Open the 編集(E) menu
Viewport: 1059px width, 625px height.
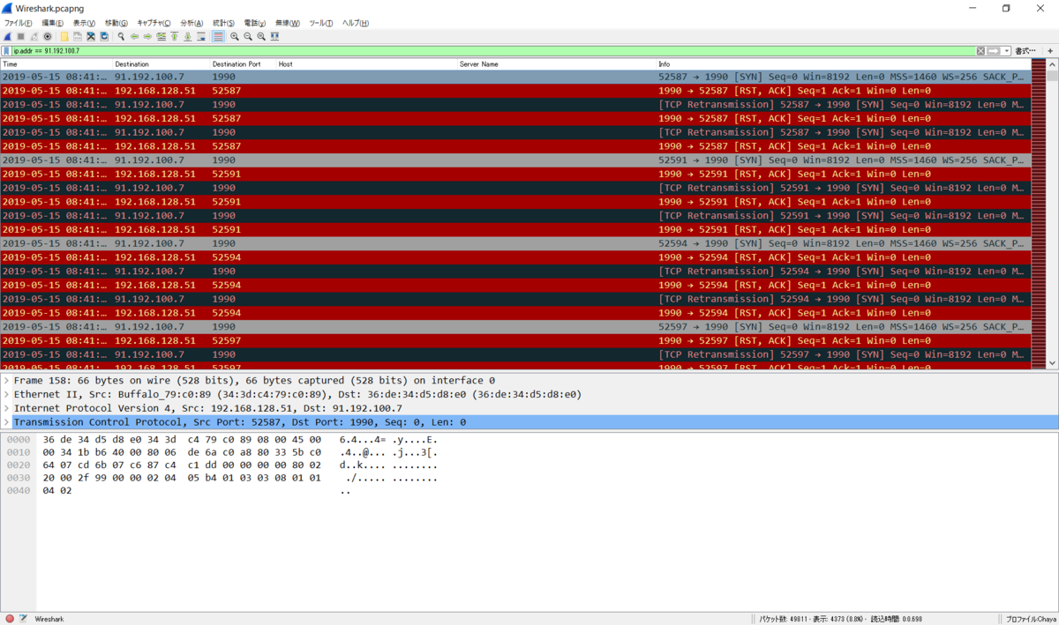pos(52,23)
